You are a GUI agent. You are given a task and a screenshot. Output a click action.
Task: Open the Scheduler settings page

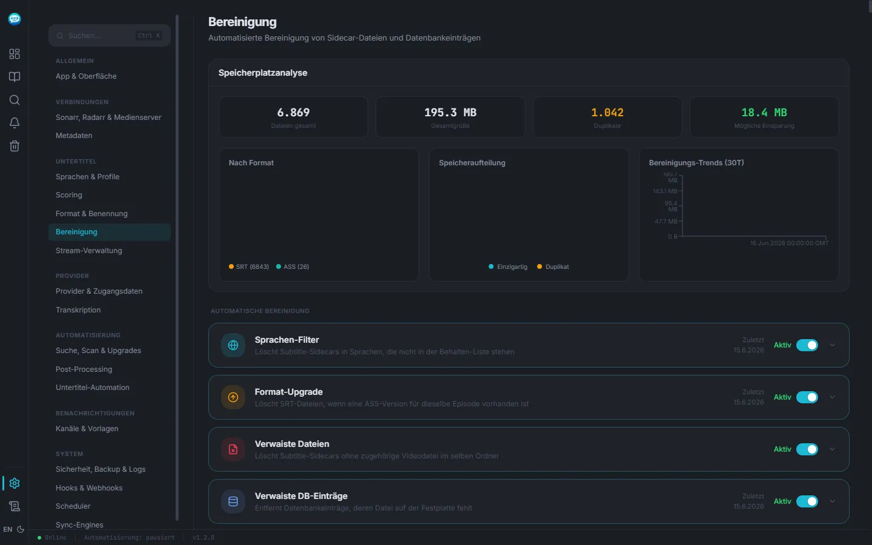[110, 506]
